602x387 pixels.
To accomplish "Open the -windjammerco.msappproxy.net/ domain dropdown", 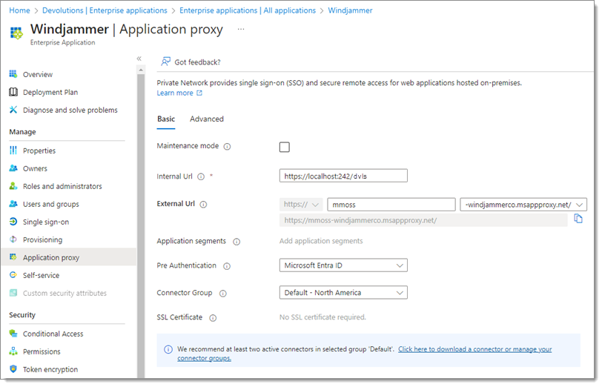I will click(523, 205).
